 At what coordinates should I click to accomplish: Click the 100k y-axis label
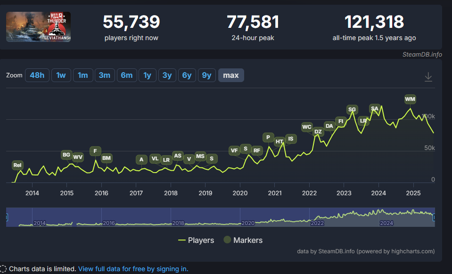coord(428,116)
